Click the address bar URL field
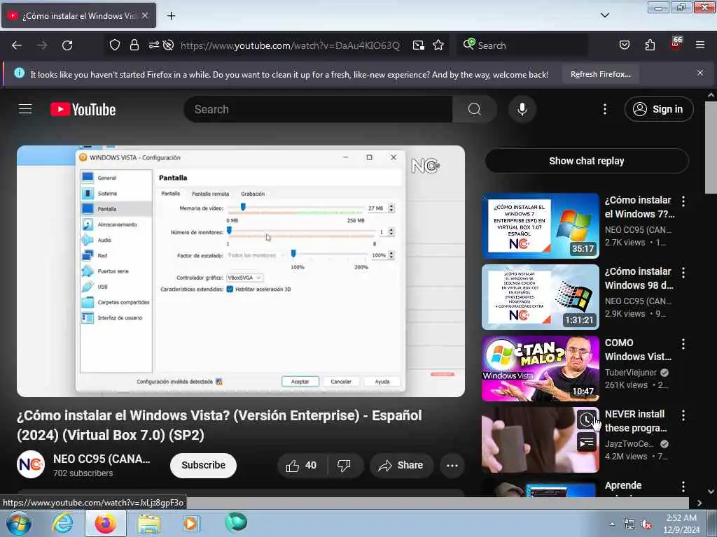Screen dimensions: 717x537 tap(290, 45)
